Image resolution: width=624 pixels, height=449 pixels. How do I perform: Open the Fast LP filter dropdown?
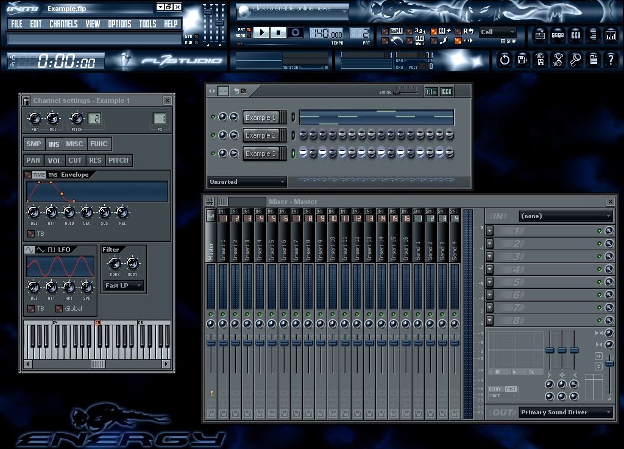coord(122,285)
